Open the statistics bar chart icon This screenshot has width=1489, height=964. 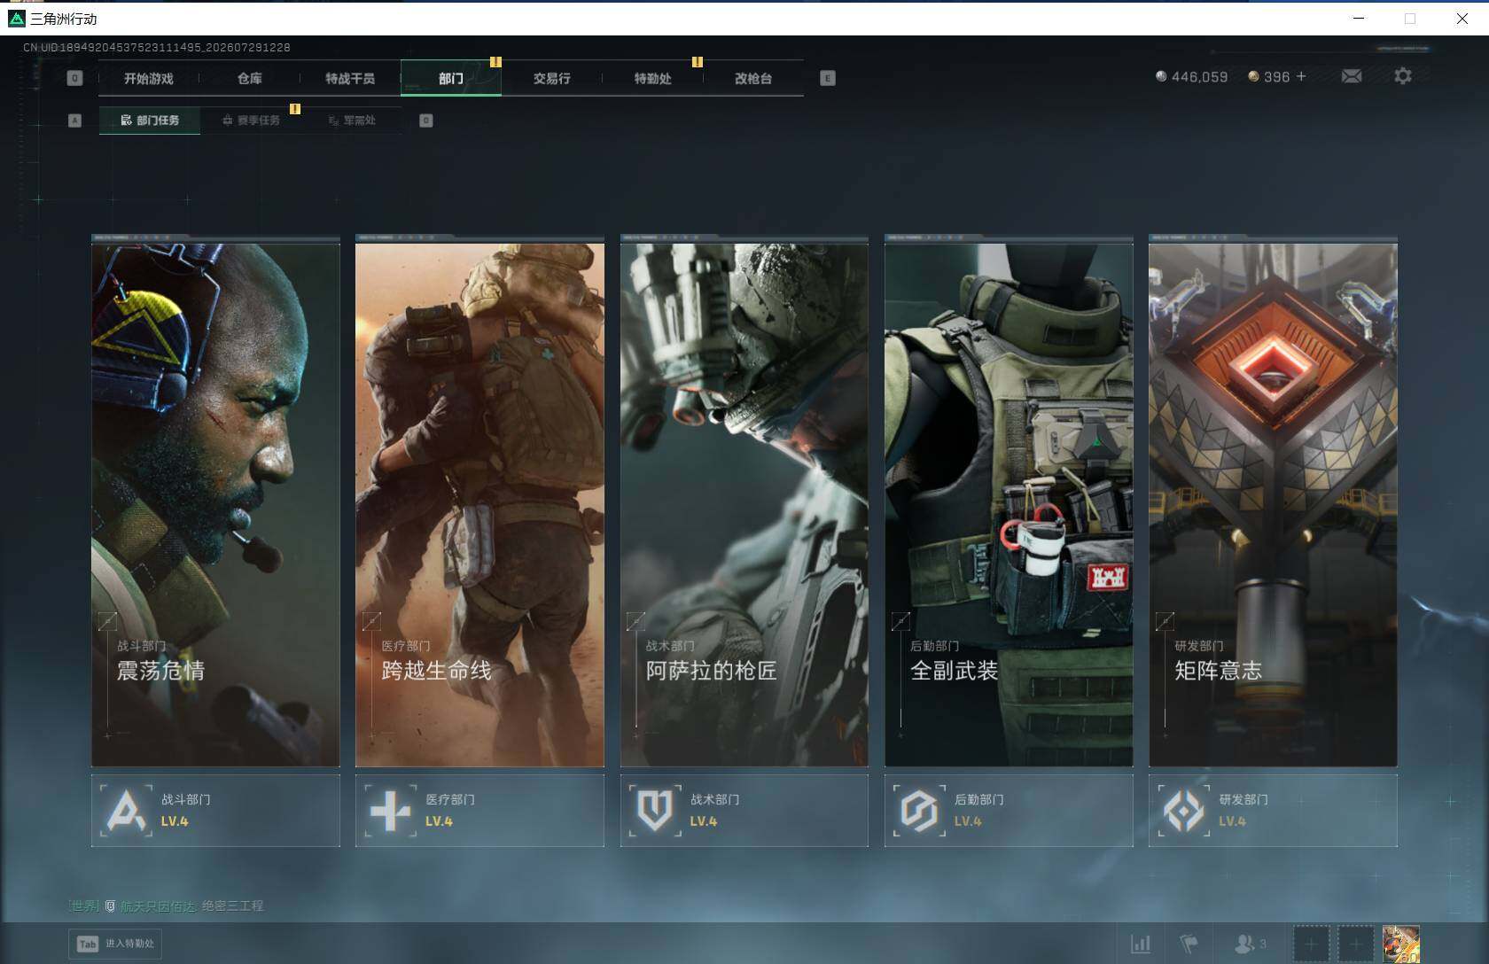tap(1141, 945)
